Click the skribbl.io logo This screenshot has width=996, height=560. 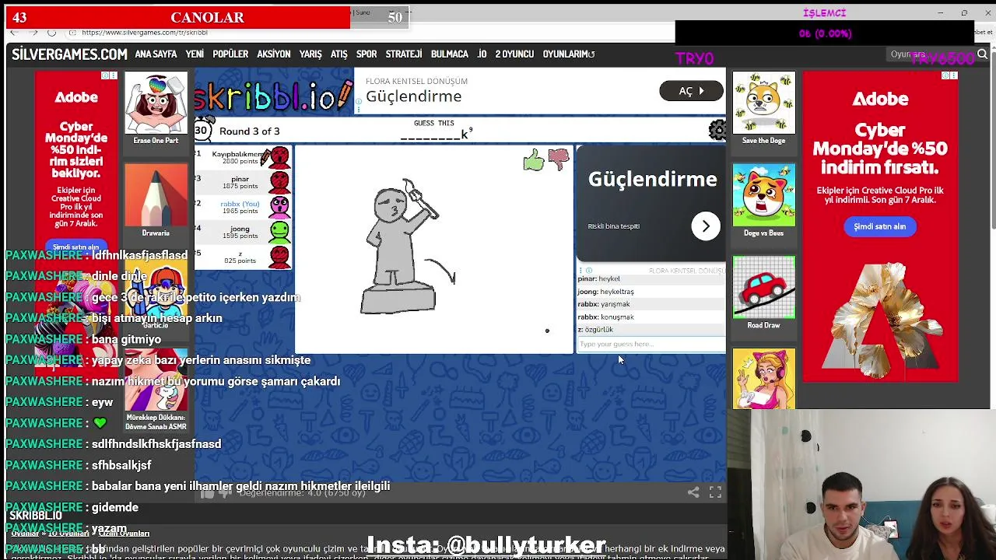point(274,95)
